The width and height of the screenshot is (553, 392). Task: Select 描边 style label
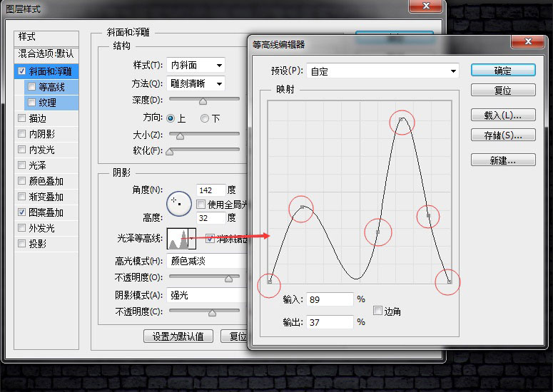click(x=38, y=118)
